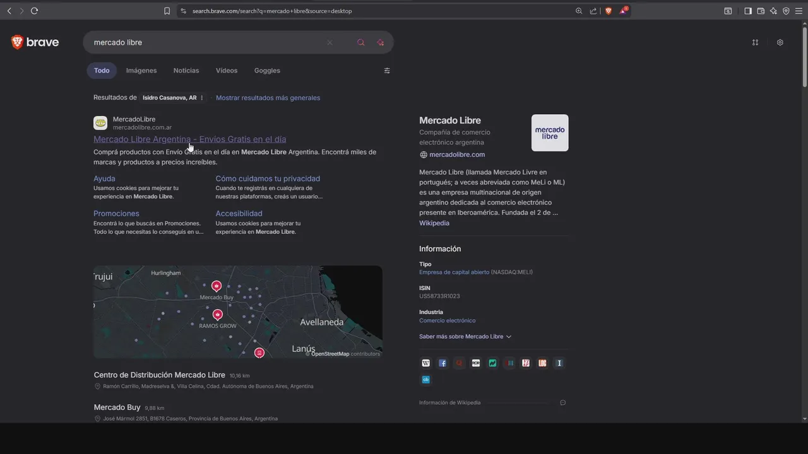Click the RAMOS GROW map pin

[218, 315]
